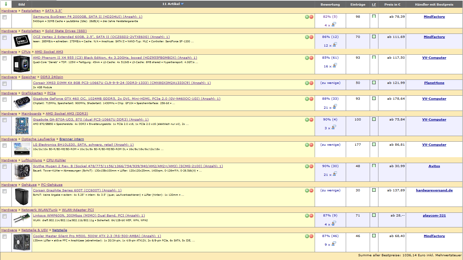463x260 pixels.
Task: Open the Corsair Graphite case thumbnail
Action: (x=22, y=197)
